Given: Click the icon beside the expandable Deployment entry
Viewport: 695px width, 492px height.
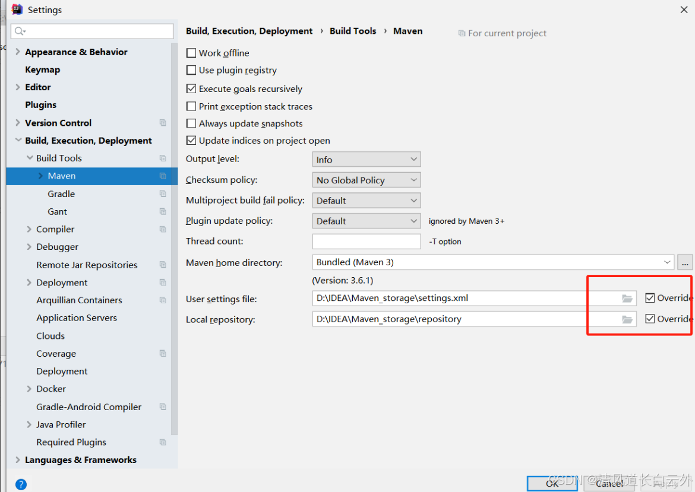Looking at the screenshot, I should pyautogui.click(x=163, y=282).
